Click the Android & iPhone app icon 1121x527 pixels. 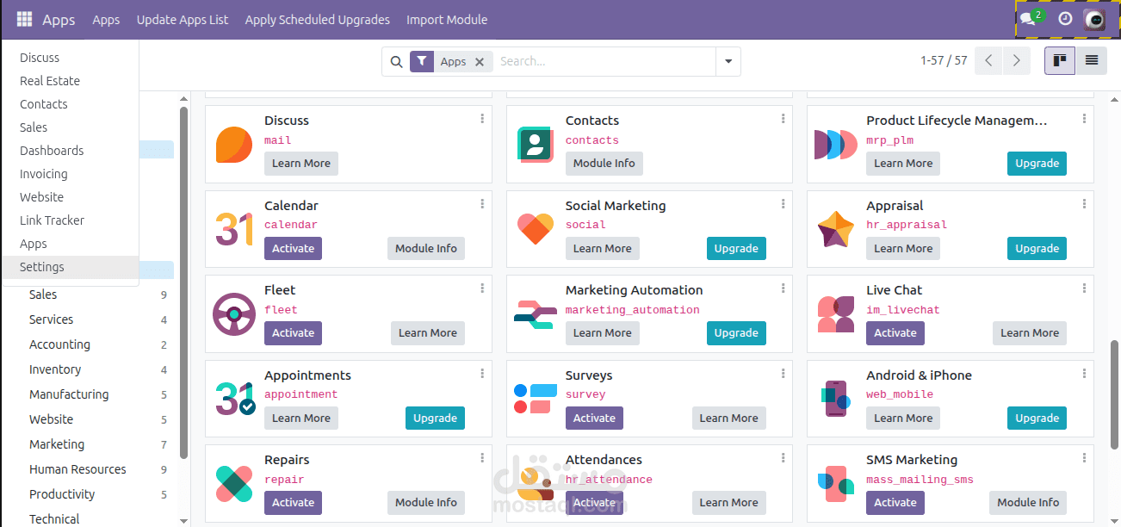835,399
